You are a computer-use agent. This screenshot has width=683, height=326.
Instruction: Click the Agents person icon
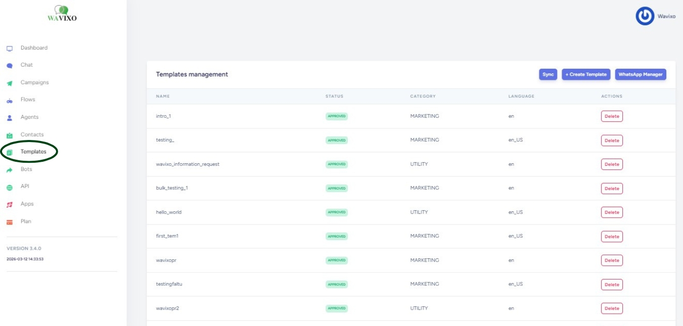[9, 118]
